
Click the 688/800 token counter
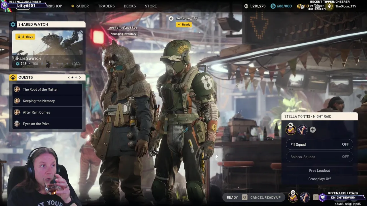pyautogui.click(x=284, y=6)
